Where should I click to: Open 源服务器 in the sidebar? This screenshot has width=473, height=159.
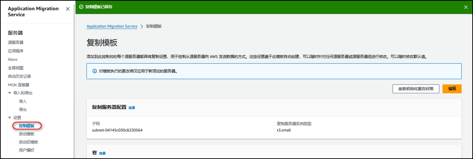click(x=16, y=42)
